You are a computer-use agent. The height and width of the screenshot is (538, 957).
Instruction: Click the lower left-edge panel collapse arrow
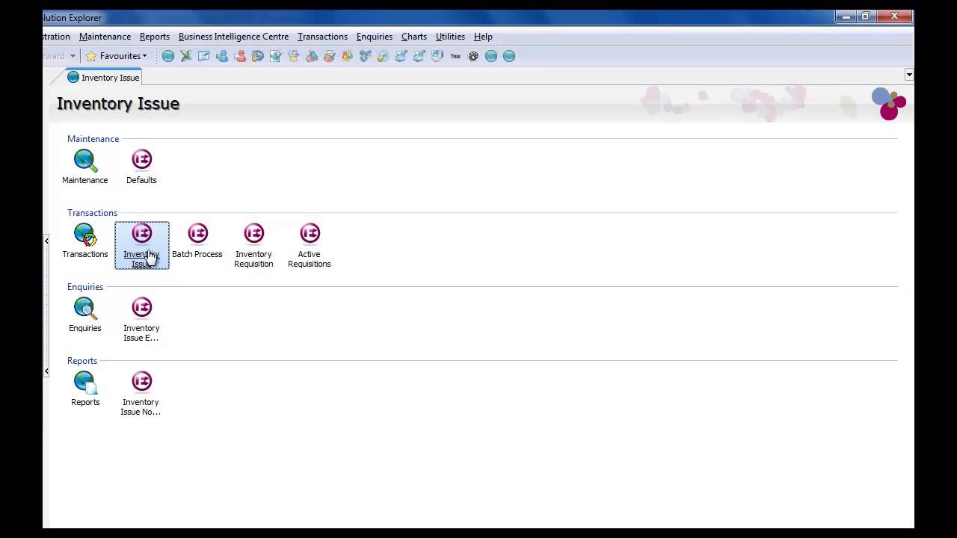tap(46, 371)
